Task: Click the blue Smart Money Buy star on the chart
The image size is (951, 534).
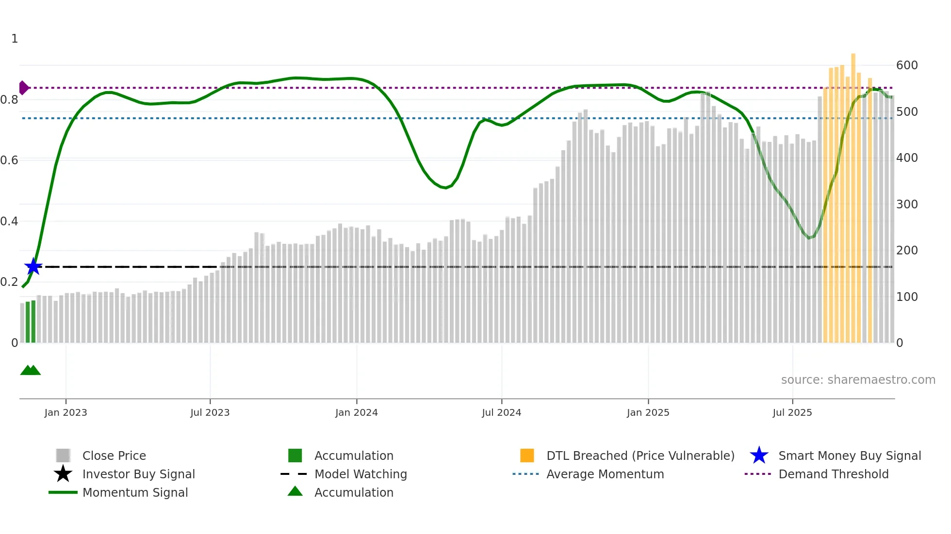Action: [33, 267]
